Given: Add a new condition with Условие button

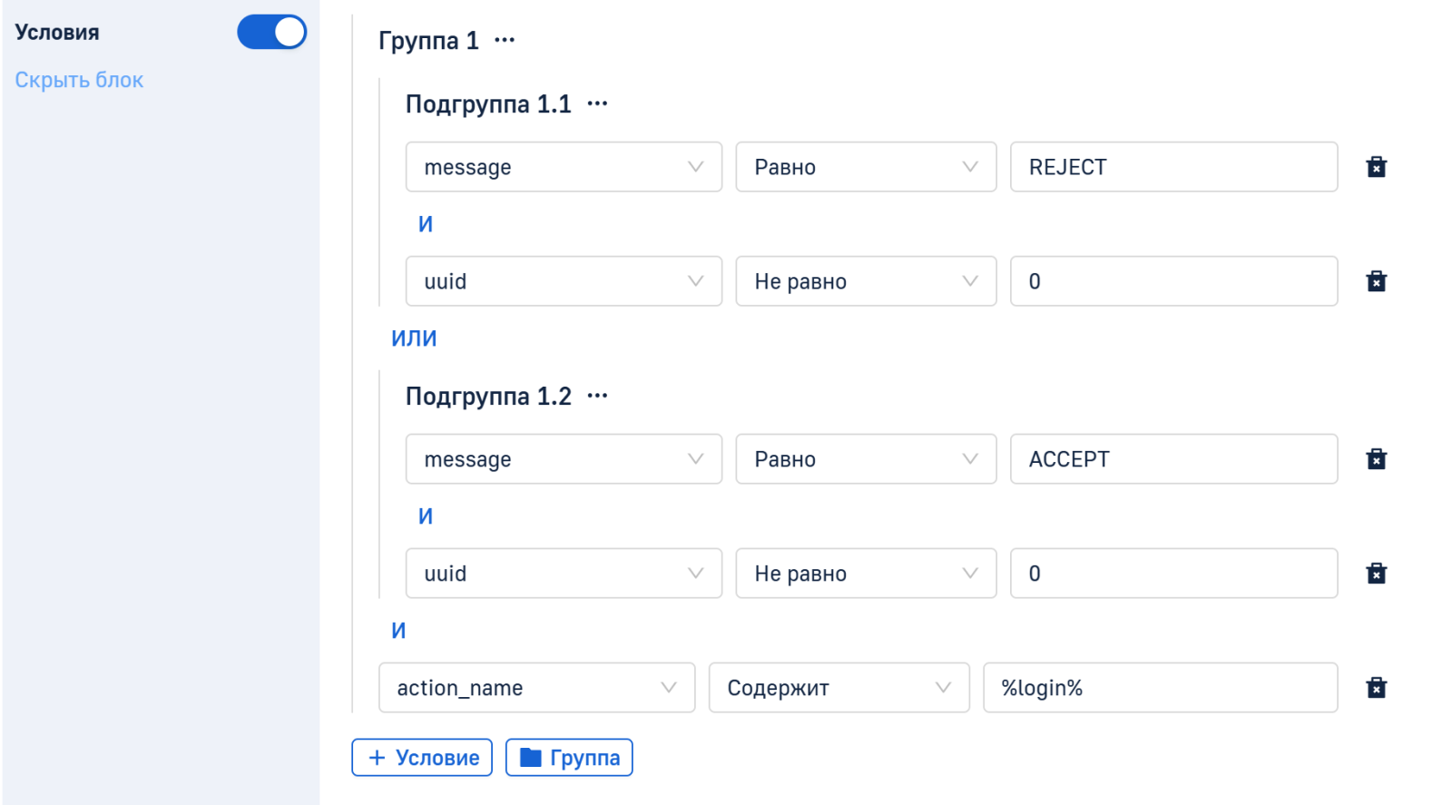Looking at the screenshot, I should point(422,758).
